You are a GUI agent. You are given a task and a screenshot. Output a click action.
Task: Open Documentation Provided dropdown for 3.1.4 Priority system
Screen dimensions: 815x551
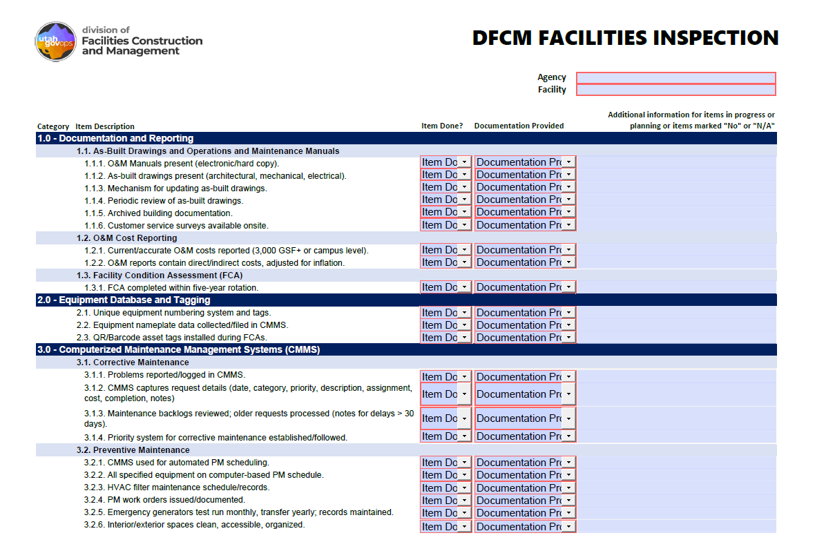click(x=525, y=436)
